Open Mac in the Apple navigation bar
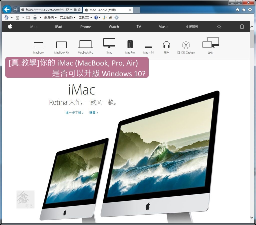Viewport: 256px width, 225px height. (x=34, y=26)
